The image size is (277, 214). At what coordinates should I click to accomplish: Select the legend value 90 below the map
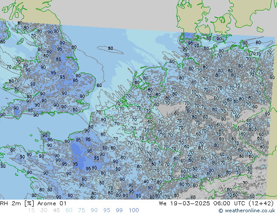94,211
